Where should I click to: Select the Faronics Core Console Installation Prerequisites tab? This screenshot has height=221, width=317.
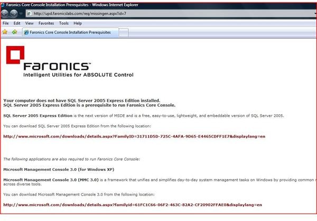(x=70, y=32)
